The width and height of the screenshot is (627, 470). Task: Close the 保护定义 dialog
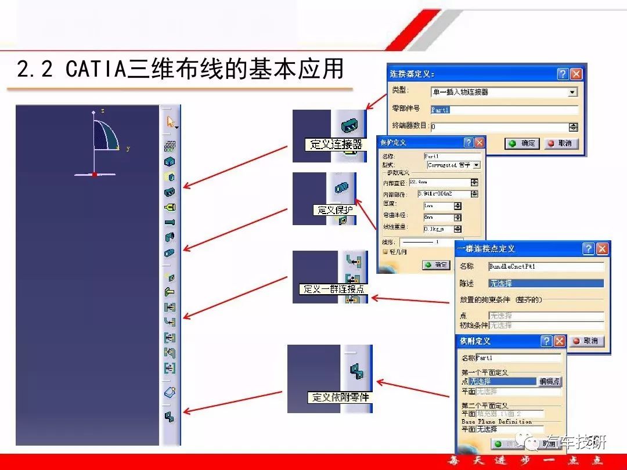479,142
